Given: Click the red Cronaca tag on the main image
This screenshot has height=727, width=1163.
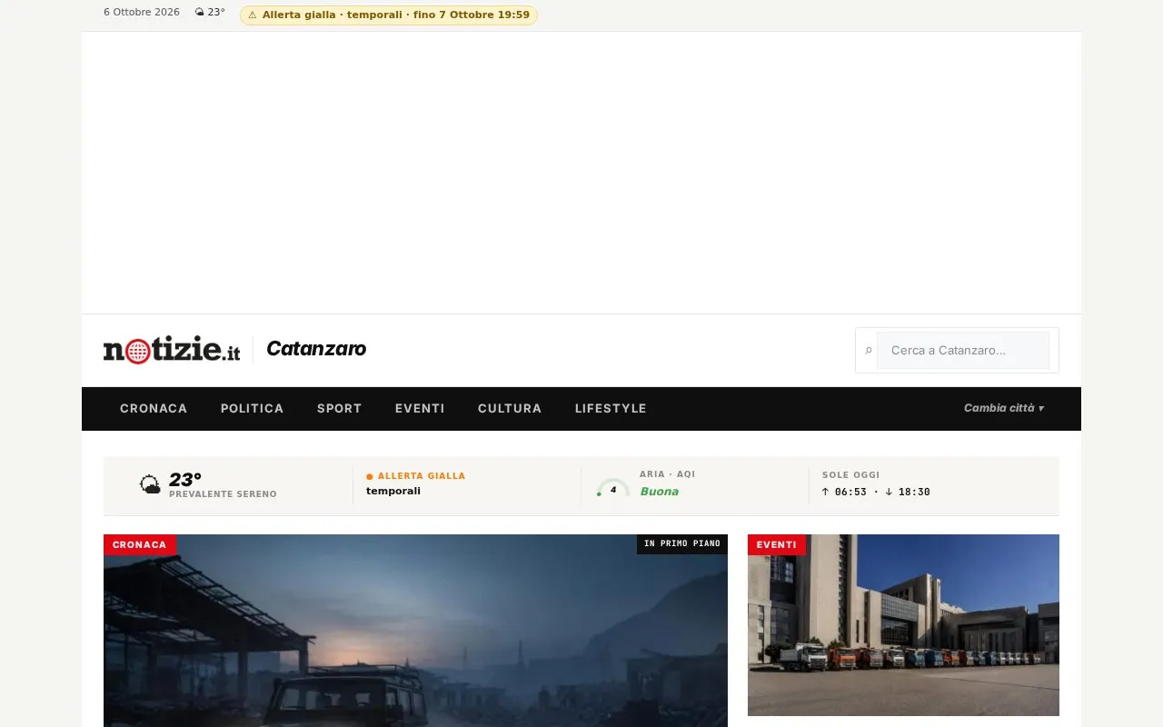Looking at the screenshot, I should 140,545.
